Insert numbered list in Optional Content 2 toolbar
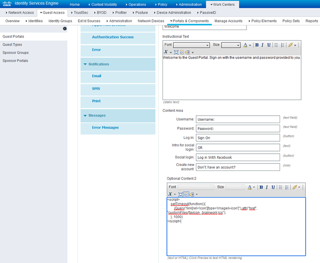The image size is (320, 263). click(x=287, y=187)
